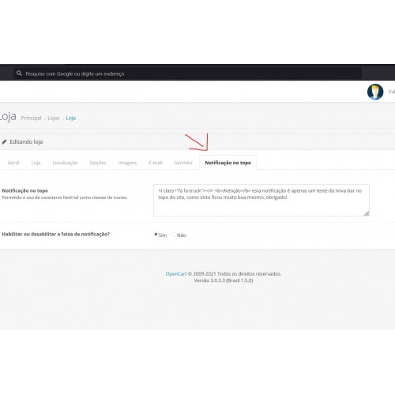Screen dimensions: 395x395
Task: Open the user avatar profile picture
Action: point(375,92)
